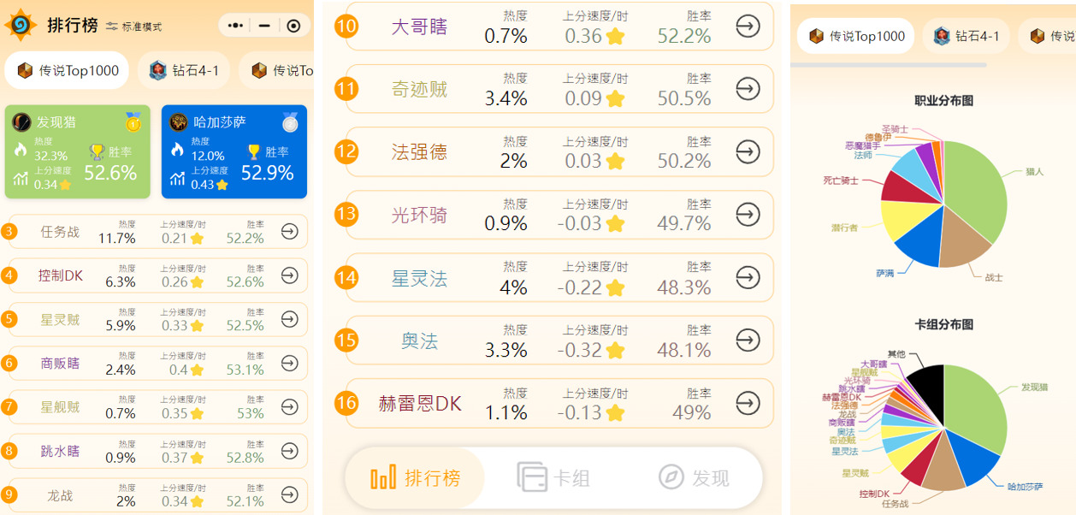Click the arrow icon beside 星灵法
This screenshot has height=515, width=1076.
click(x=748, y=277)
